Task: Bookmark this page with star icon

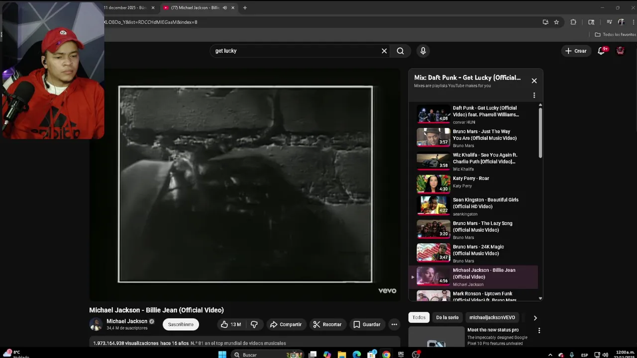Action: pyautogui.click(x=556, y=22)
